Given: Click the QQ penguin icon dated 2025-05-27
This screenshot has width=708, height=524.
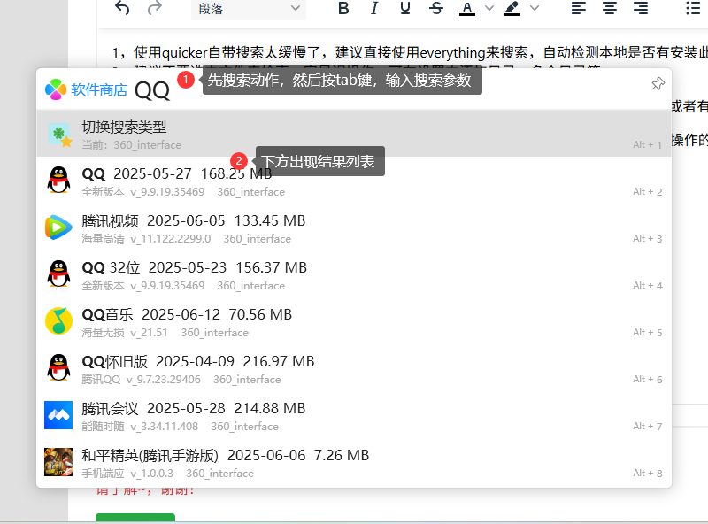Looking at the screenshot, I should click(58, 181).
